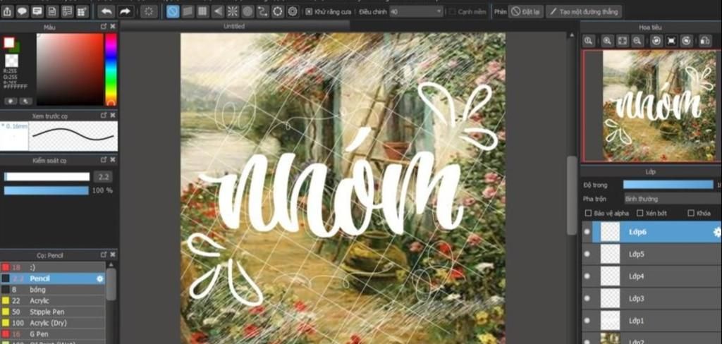Enable filled circle snap guide

(247, 11)
